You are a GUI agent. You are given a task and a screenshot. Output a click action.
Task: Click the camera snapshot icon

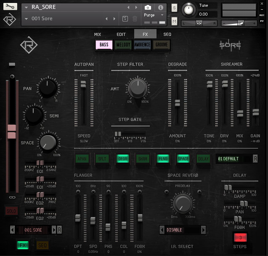point(148,8)
